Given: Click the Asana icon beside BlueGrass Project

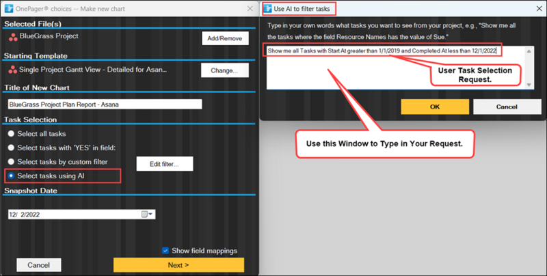Looking at the screenshot, I should click(x=13, y=38).
